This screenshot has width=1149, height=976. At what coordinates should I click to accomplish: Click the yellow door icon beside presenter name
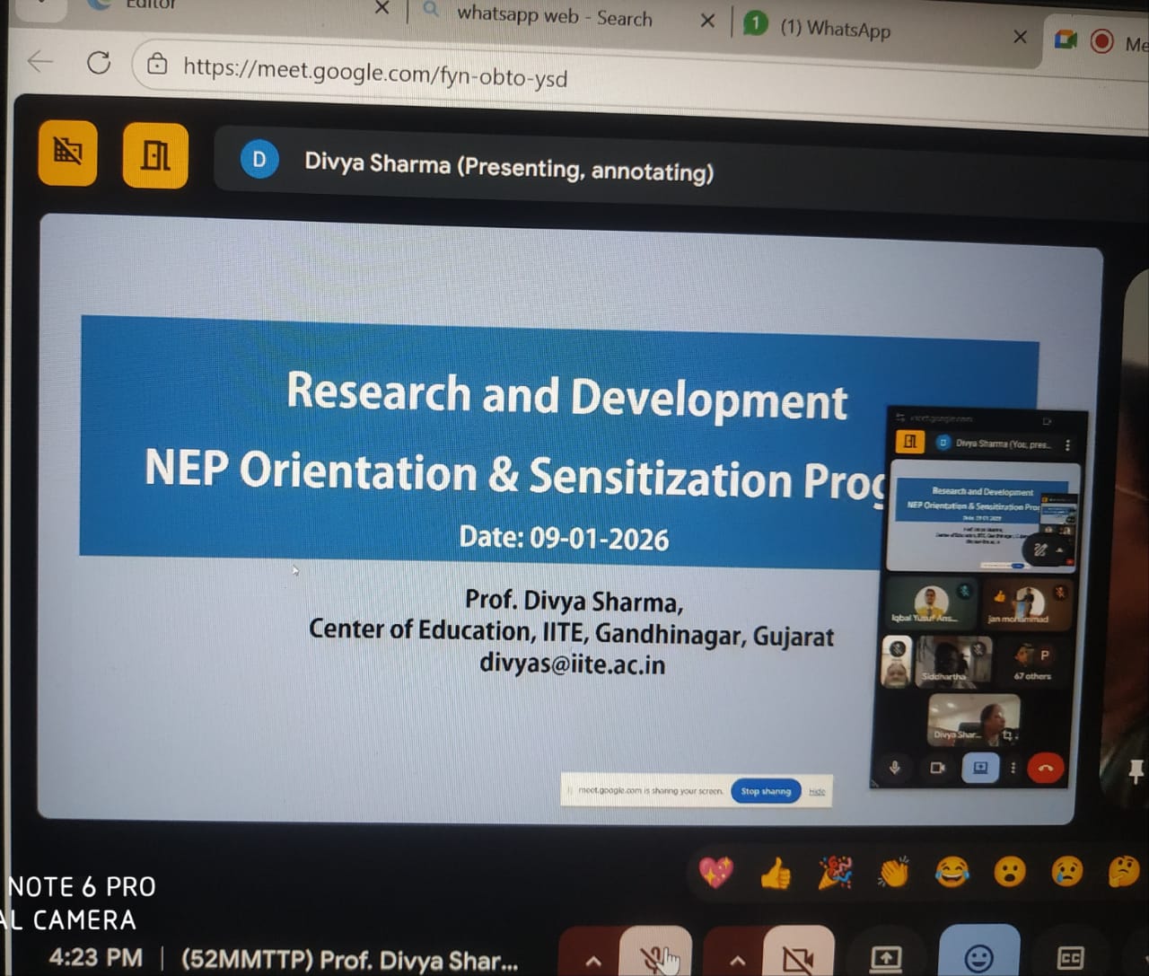tap(155, 155)
